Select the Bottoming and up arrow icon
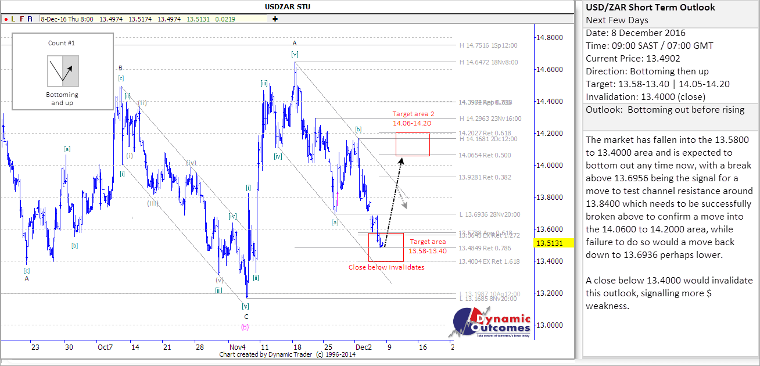 [62, 71]
